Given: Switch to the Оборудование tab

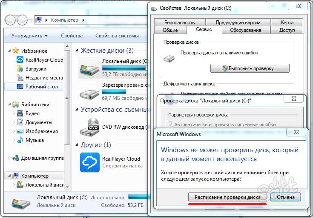Looking at the screenshot, I should (246, 30).
